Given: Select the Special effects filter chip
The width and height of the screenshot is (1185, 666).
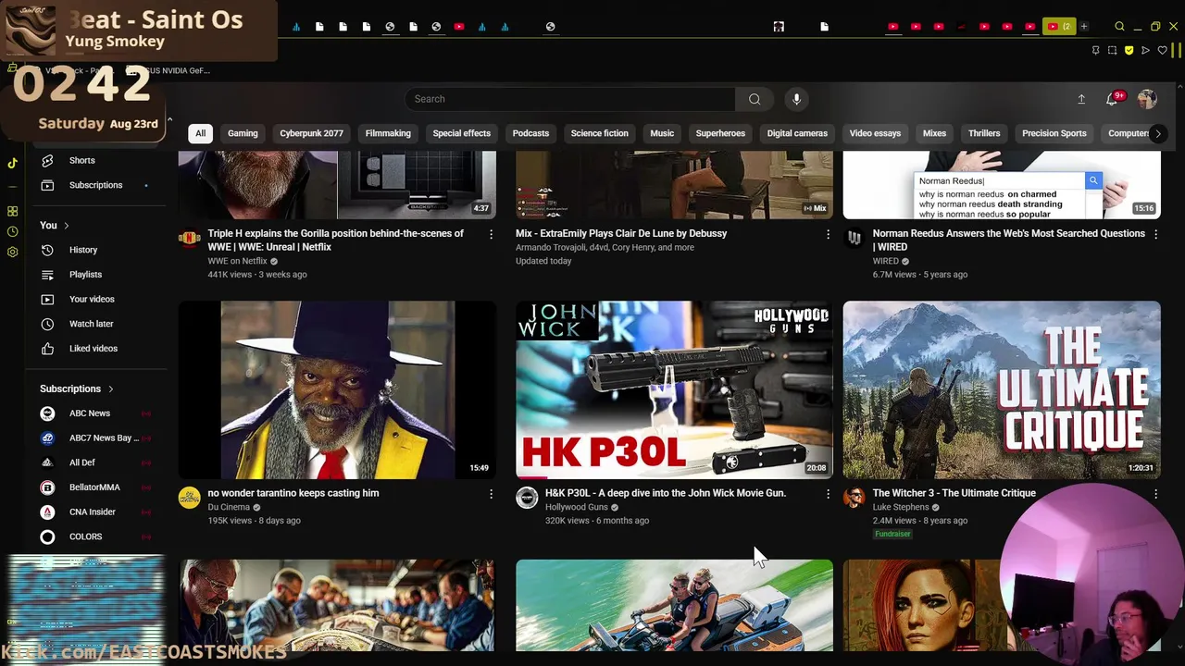Looking at the screenshot, I should click(461, 133).
